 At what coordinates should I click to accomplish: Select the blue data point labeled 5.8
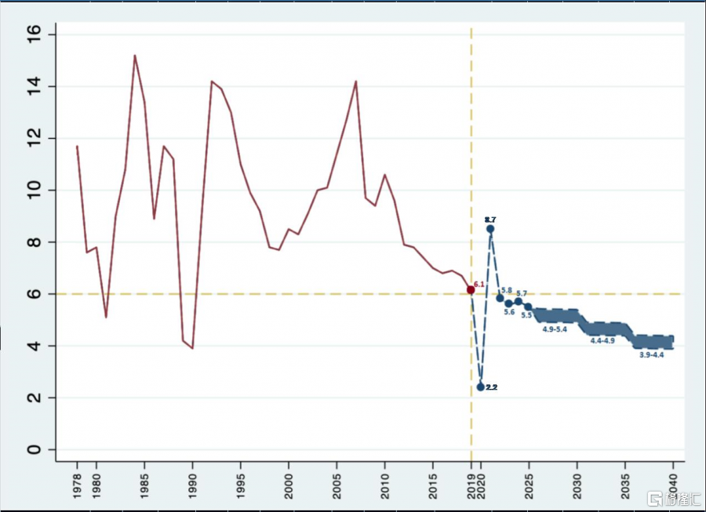click(x=500, y=298)
